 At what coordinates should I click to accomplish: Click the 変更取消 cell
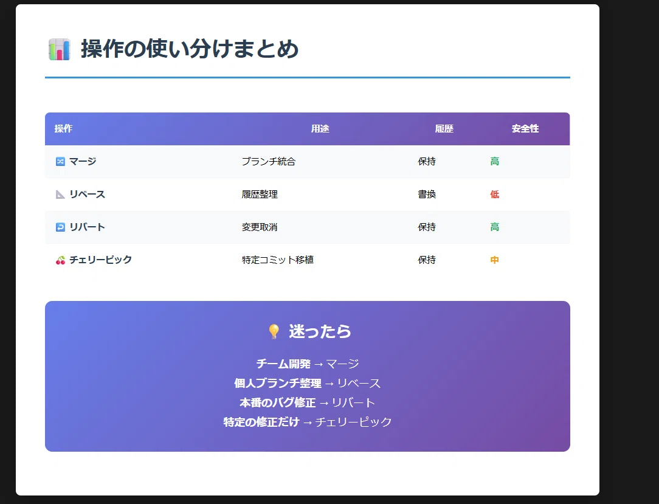point(260,227)
